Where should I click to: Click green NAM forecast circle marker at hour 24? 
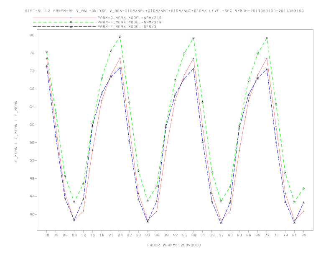click(120, 37)
